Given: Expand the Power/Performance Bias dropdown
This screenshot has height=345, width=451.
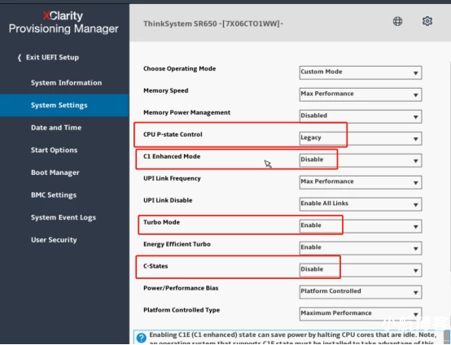Looking at the screenshot, I should tap(361, 292).
